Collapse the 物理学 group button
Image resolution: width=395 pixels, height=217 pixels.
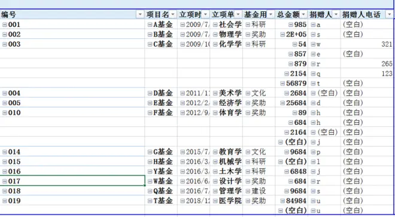(215, 35)
